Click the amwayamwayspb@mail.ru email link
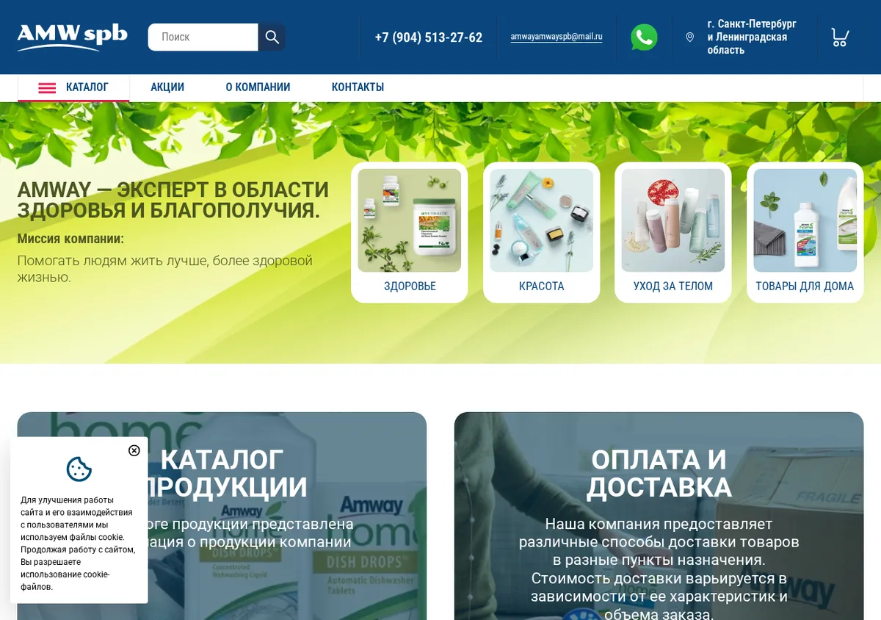Screen dimensions: 881x620 556,37
